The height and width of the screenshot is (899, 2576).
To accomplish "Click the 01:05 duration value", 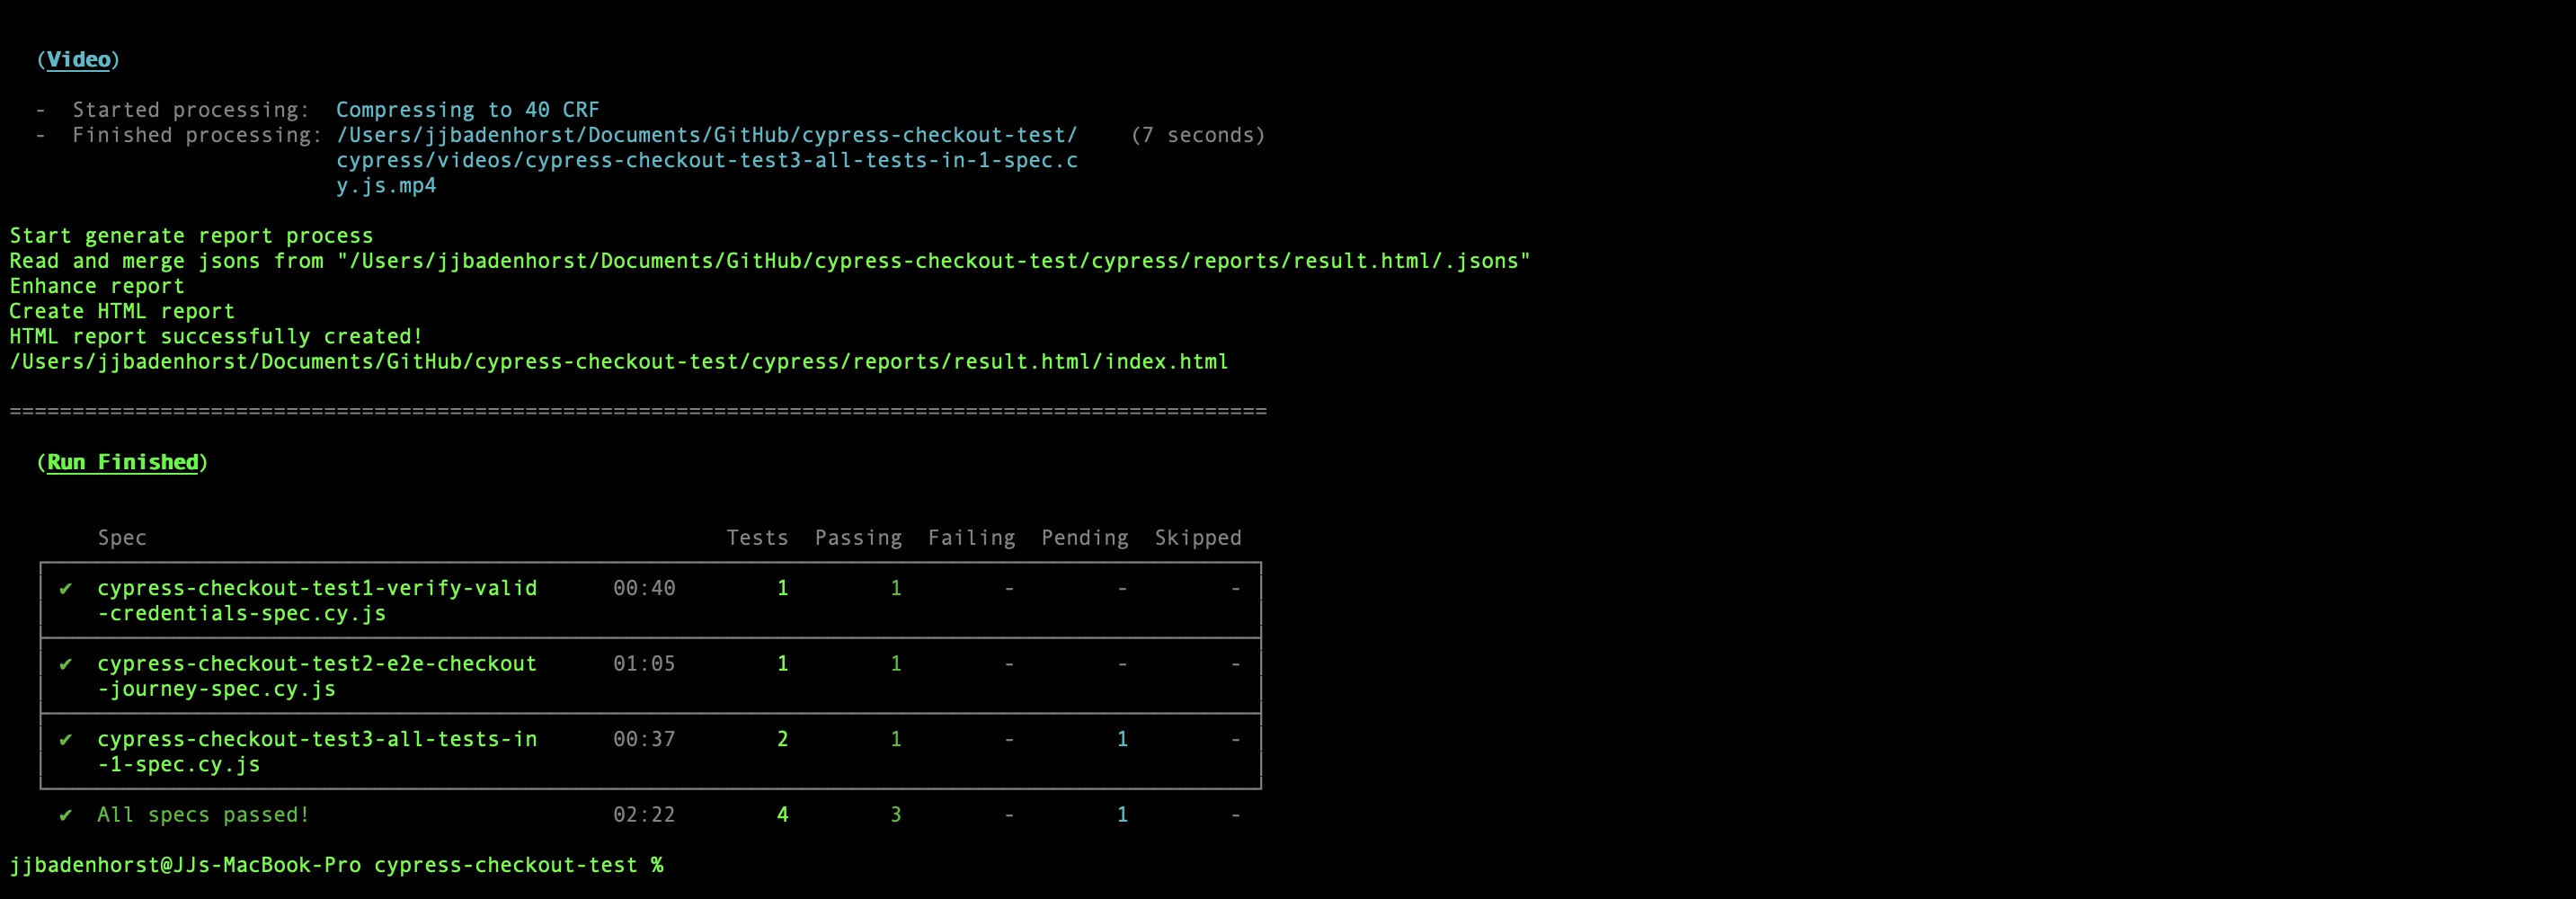I will [644, 664].
